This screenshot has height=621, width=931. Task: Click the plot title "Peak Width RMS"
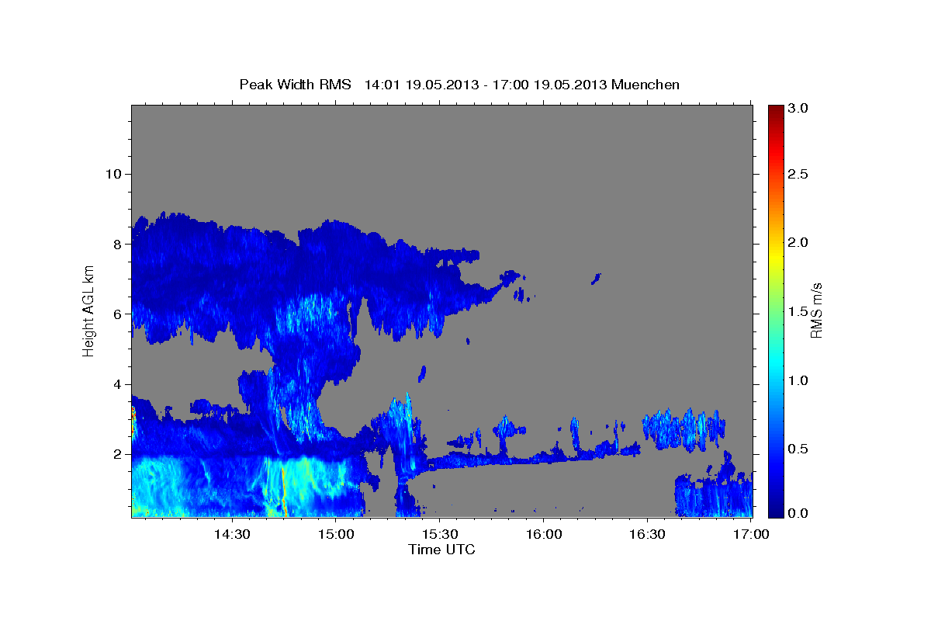295,85
